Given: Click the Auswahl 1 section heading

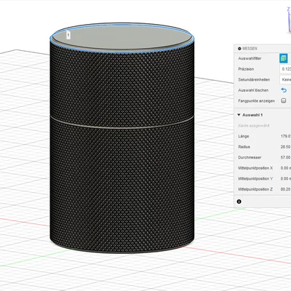Looking at the screenshot, I should point(252,115).
